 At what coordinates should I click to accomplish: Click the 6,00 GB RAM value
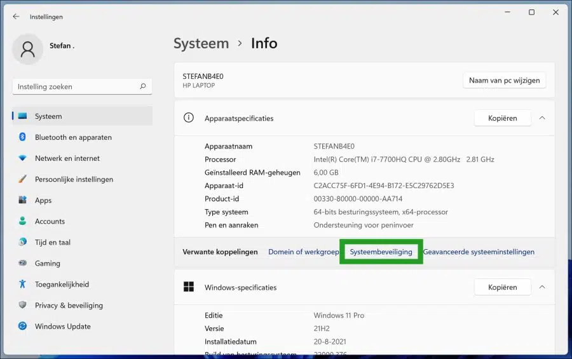pyautogui.click(x=326, y=172)
